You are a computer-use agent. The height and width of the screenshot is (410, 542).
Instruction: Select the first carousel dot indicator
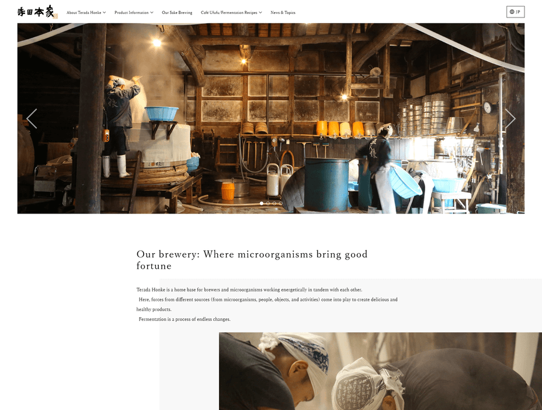coord(262,204)
